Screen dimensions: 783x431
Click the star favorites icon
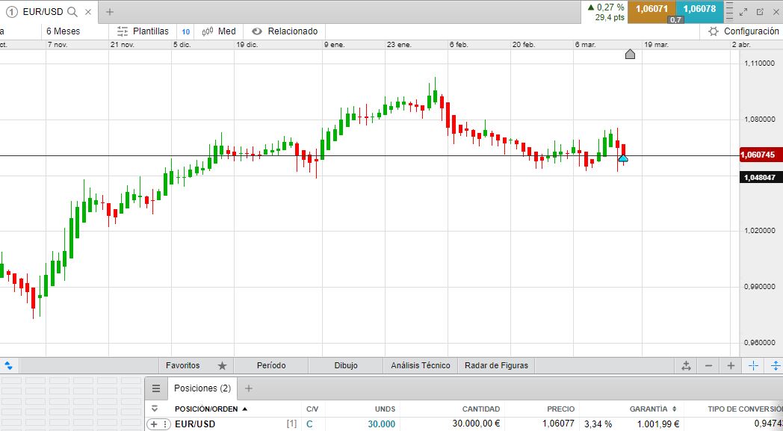(222, 365)
